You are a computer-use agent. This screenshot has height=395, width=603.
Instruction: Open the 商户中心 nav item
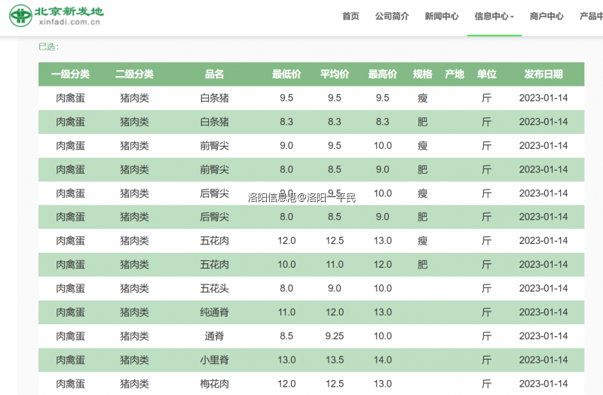[546, 16]
